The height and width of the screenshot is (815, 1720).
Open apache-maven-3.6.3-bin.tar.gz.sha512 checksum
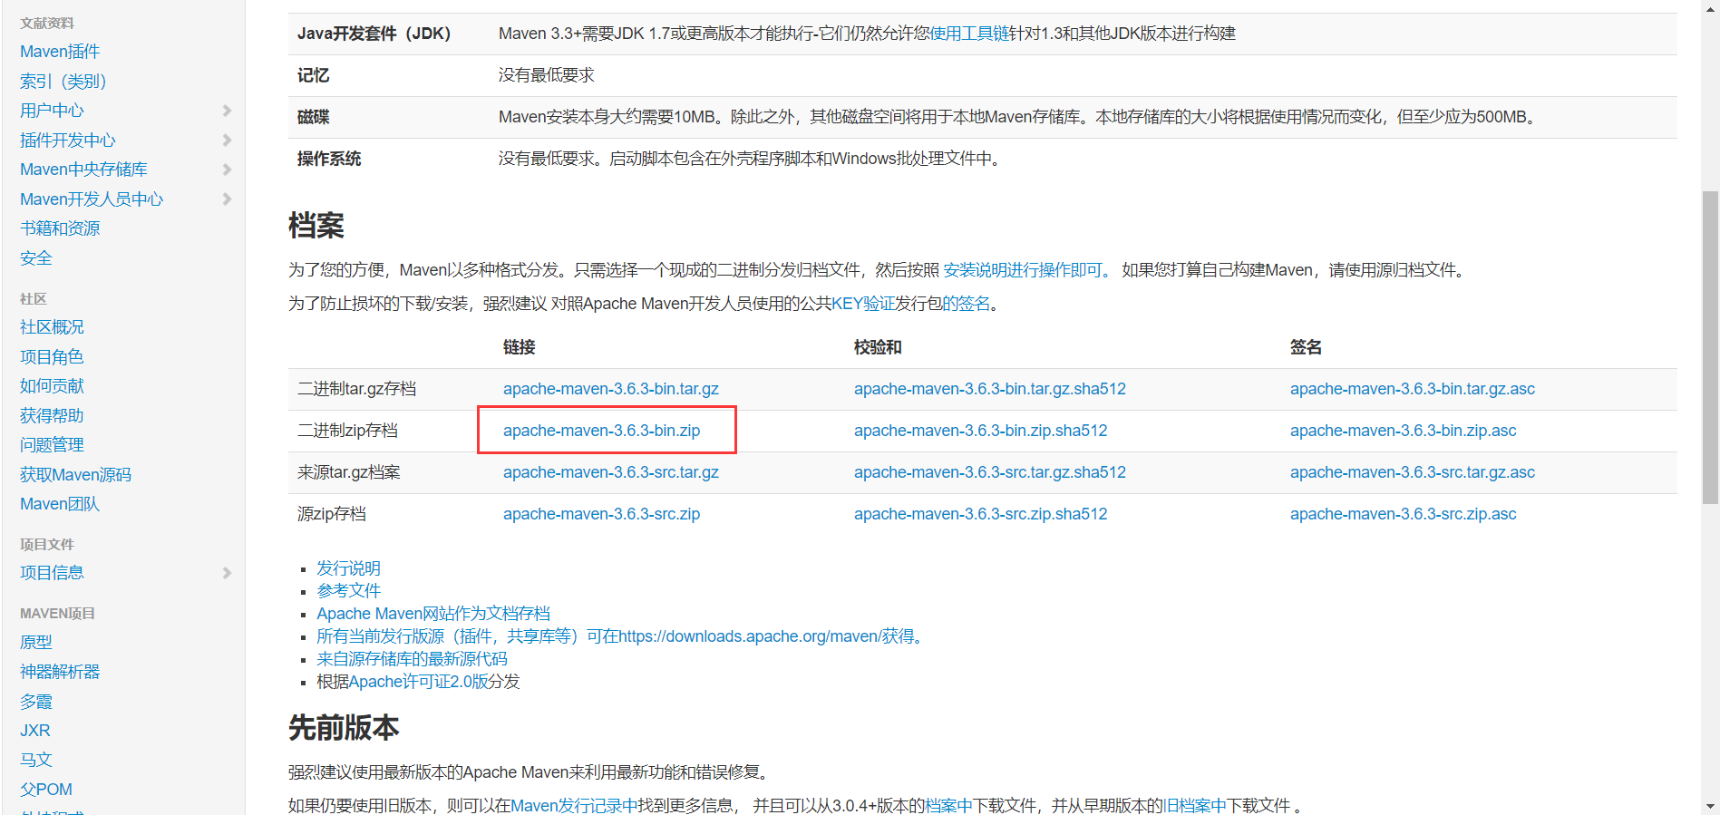pos(990,389)
